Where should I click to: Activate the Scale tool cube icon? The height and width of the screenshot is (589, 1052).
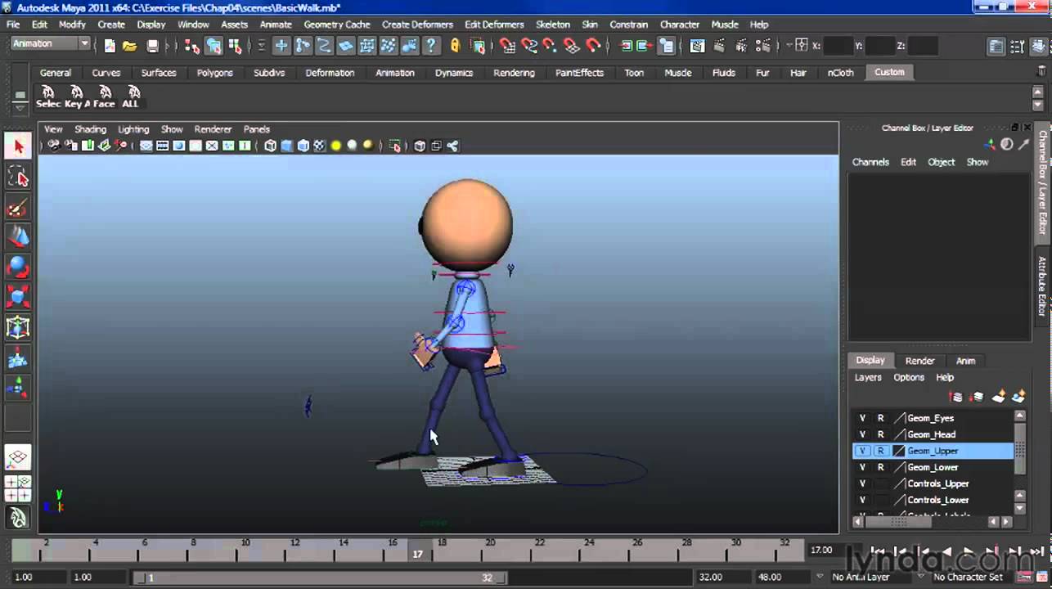click(x=18, y=298)
